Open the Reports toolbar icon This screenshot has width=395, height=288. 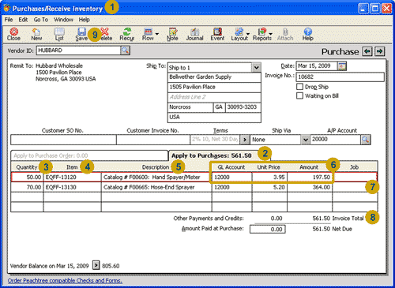coord(262,35)
